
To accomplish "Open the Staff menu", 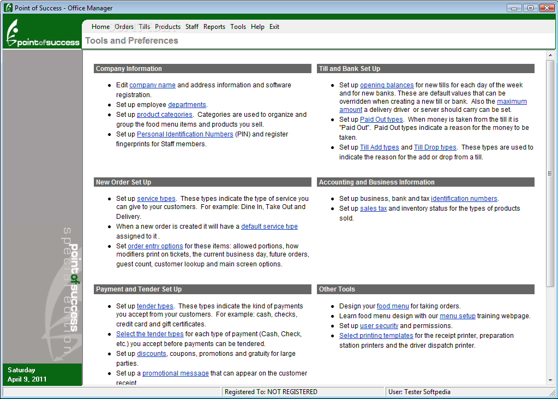I will coord(192,27).
